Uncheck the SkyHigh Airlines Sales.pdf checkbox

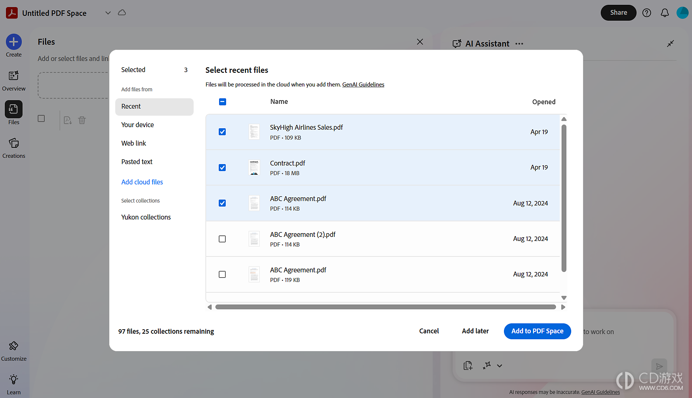pos(222,132)
